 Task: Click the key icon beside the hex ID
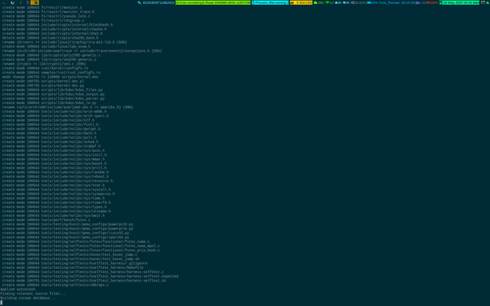pos(139,2)
